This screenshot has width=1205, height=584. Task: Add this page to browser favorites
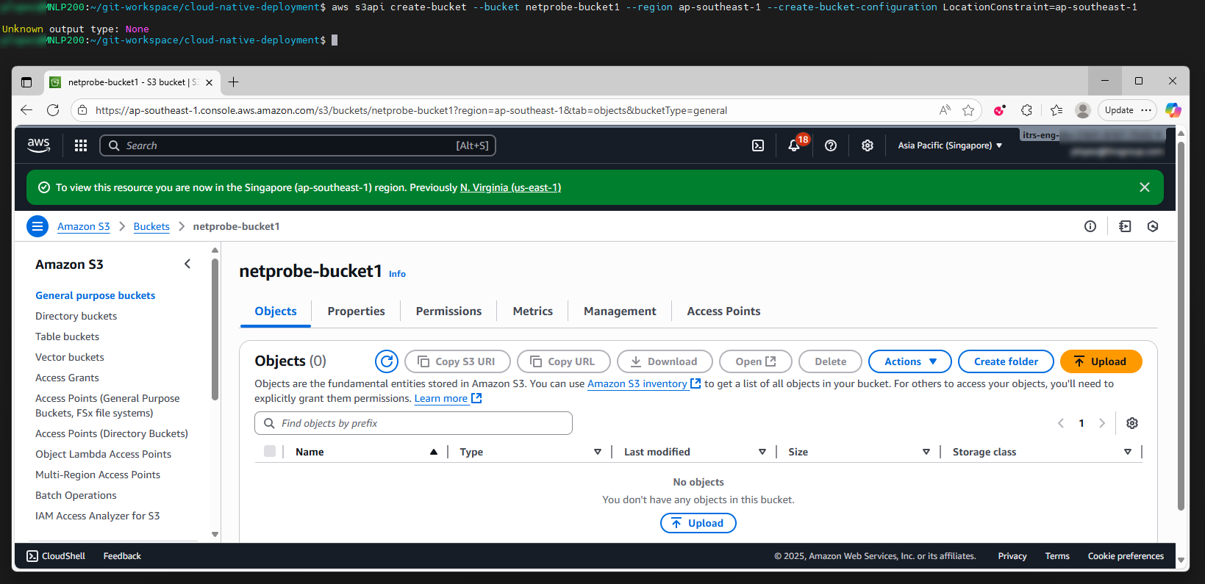[x=968, y=110]
